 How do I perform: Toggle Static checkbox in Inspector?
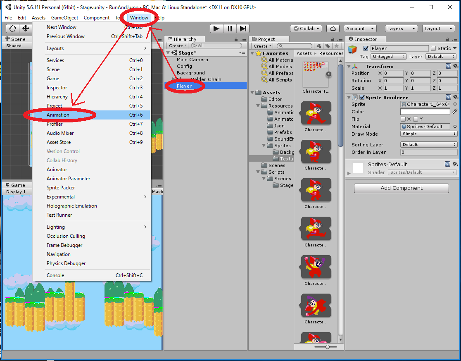click(x=433, y=48)
